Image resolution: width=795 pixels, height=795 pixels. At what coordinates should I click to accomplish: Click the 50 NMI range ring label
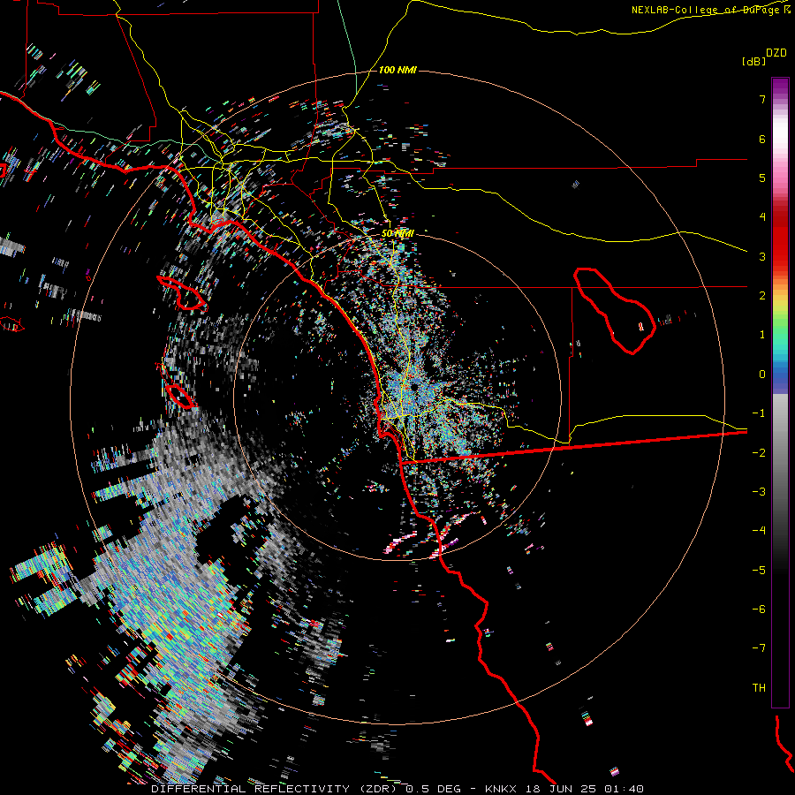click(397, 233)
